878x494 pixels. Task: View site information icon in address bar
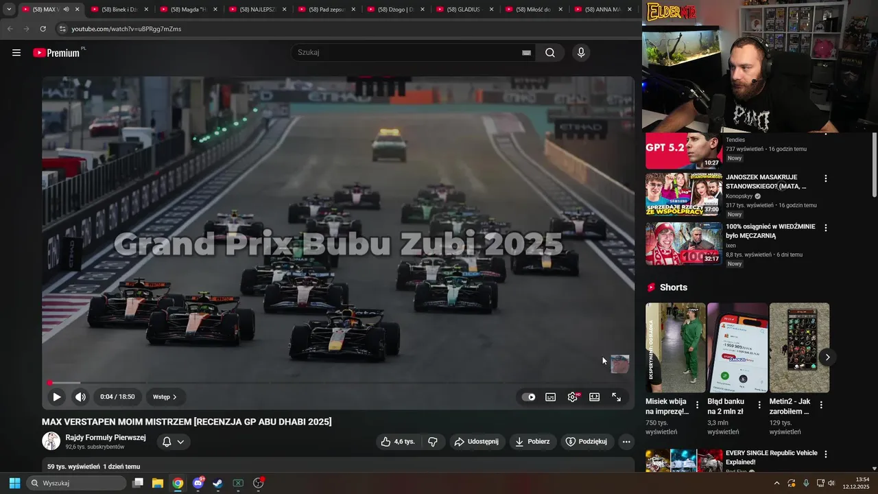pyautogui.click(x=62, y=29)
